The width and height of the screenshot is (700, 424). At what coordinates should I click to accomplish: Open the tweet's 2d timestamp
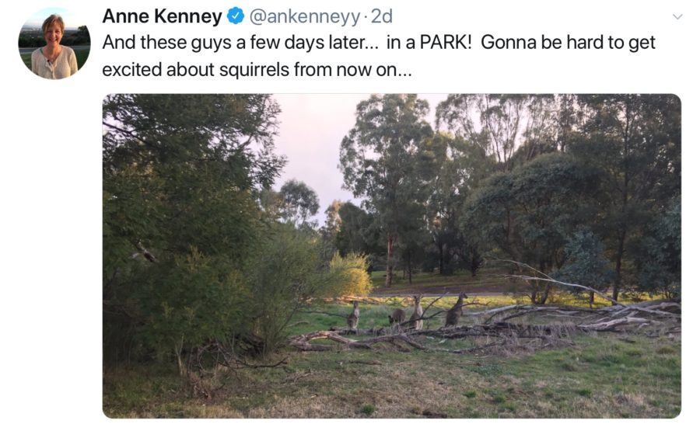click(x=382, y=16)
